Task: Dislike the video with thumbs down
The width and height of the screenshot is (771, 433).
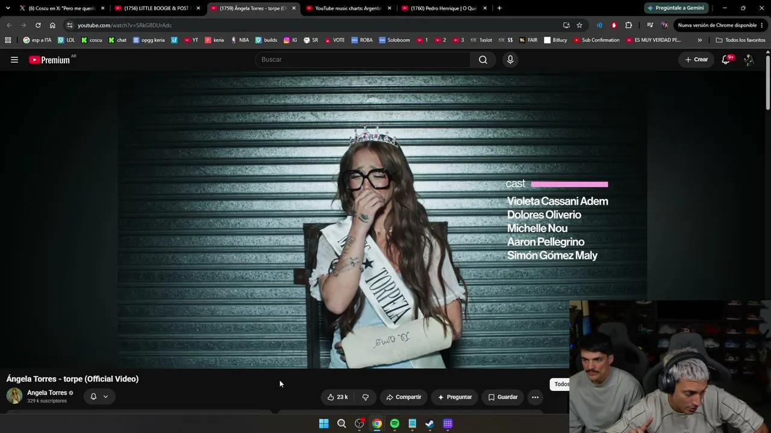Action: point(365,397)
